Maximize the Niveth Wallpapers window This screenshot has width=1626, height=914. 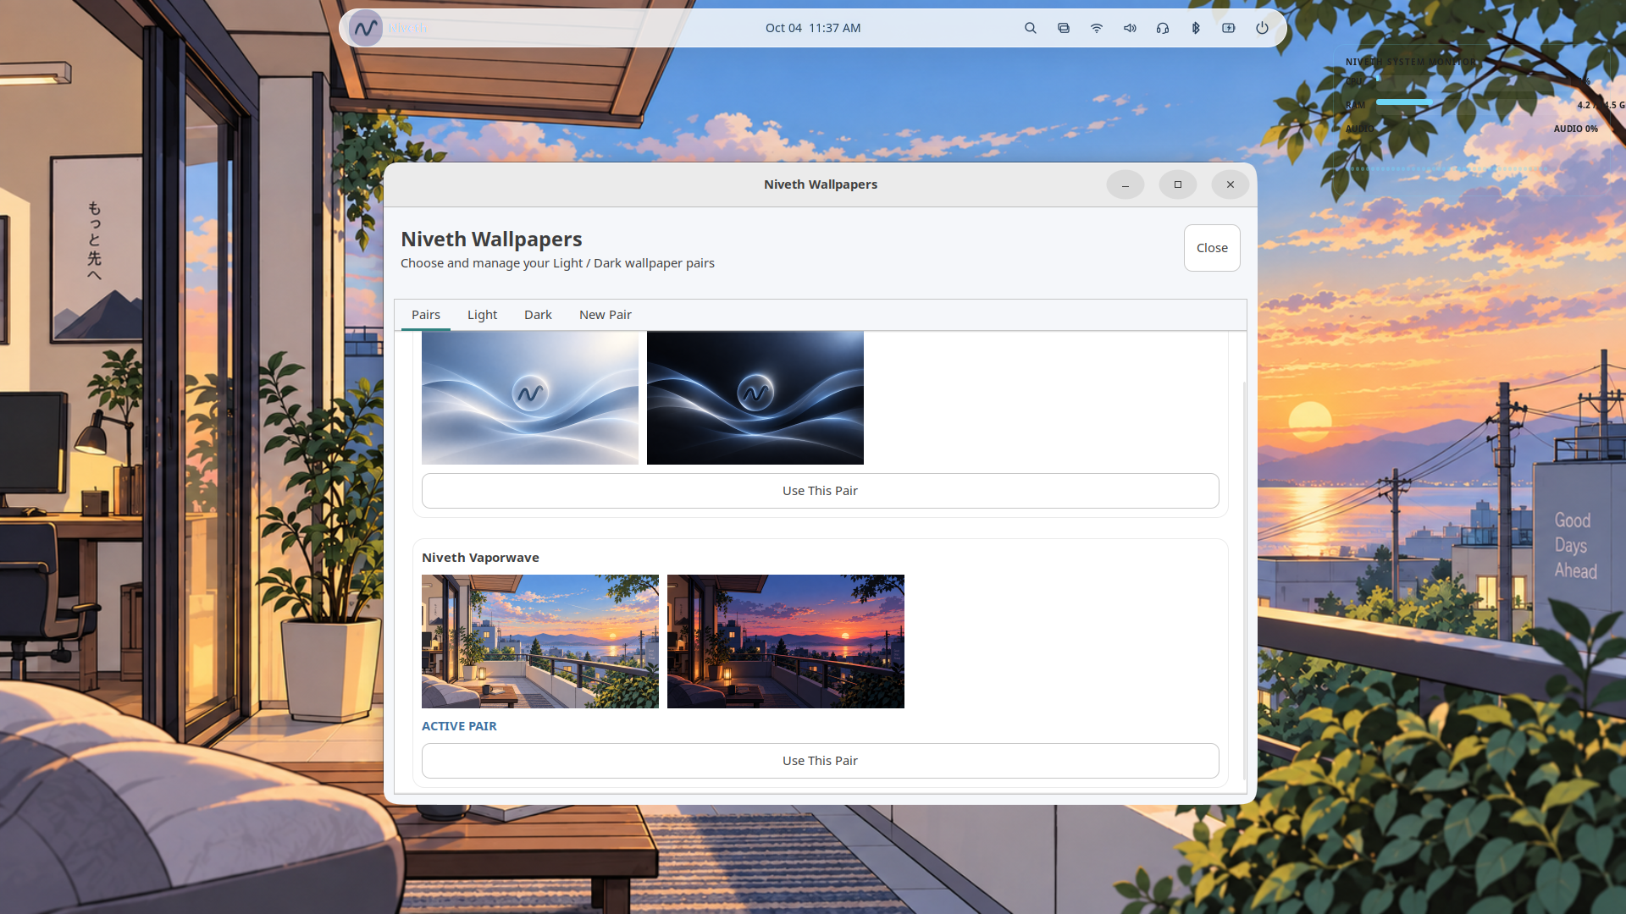pos(1178,184)
